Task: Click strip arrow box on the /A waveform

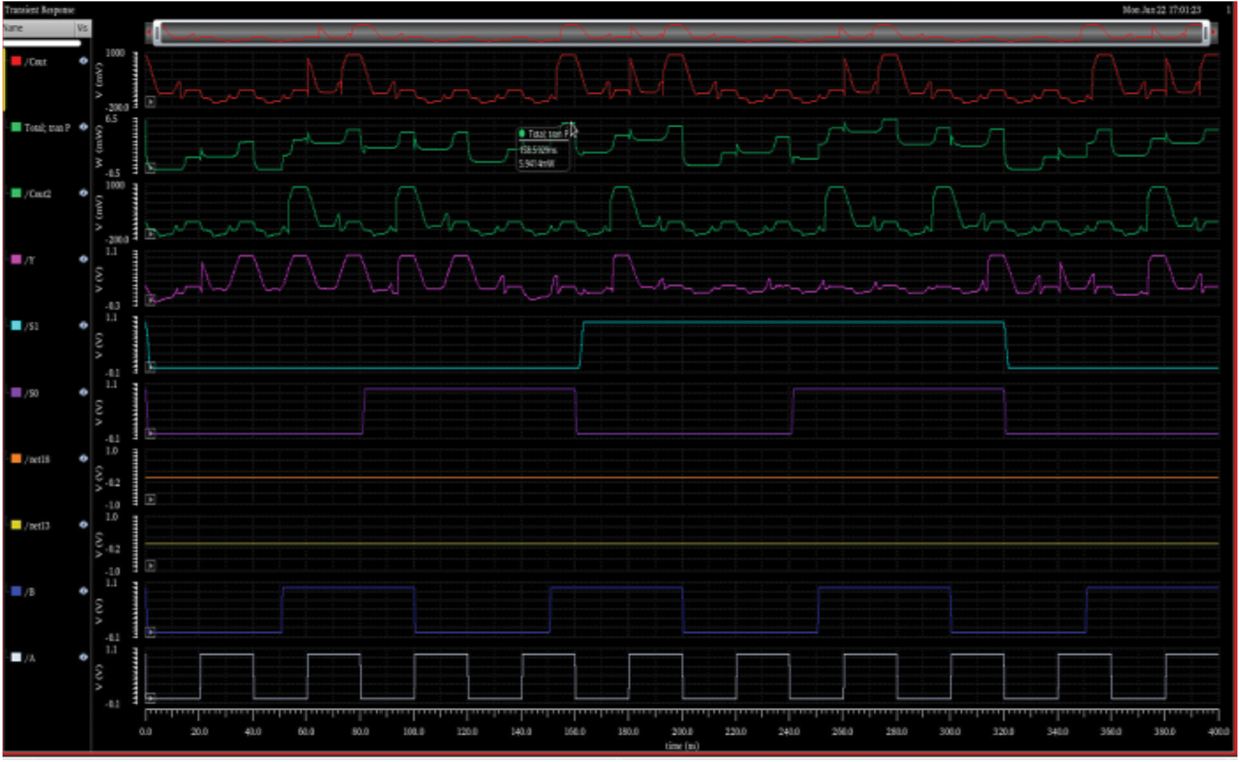Action: [x=150, y=698]
